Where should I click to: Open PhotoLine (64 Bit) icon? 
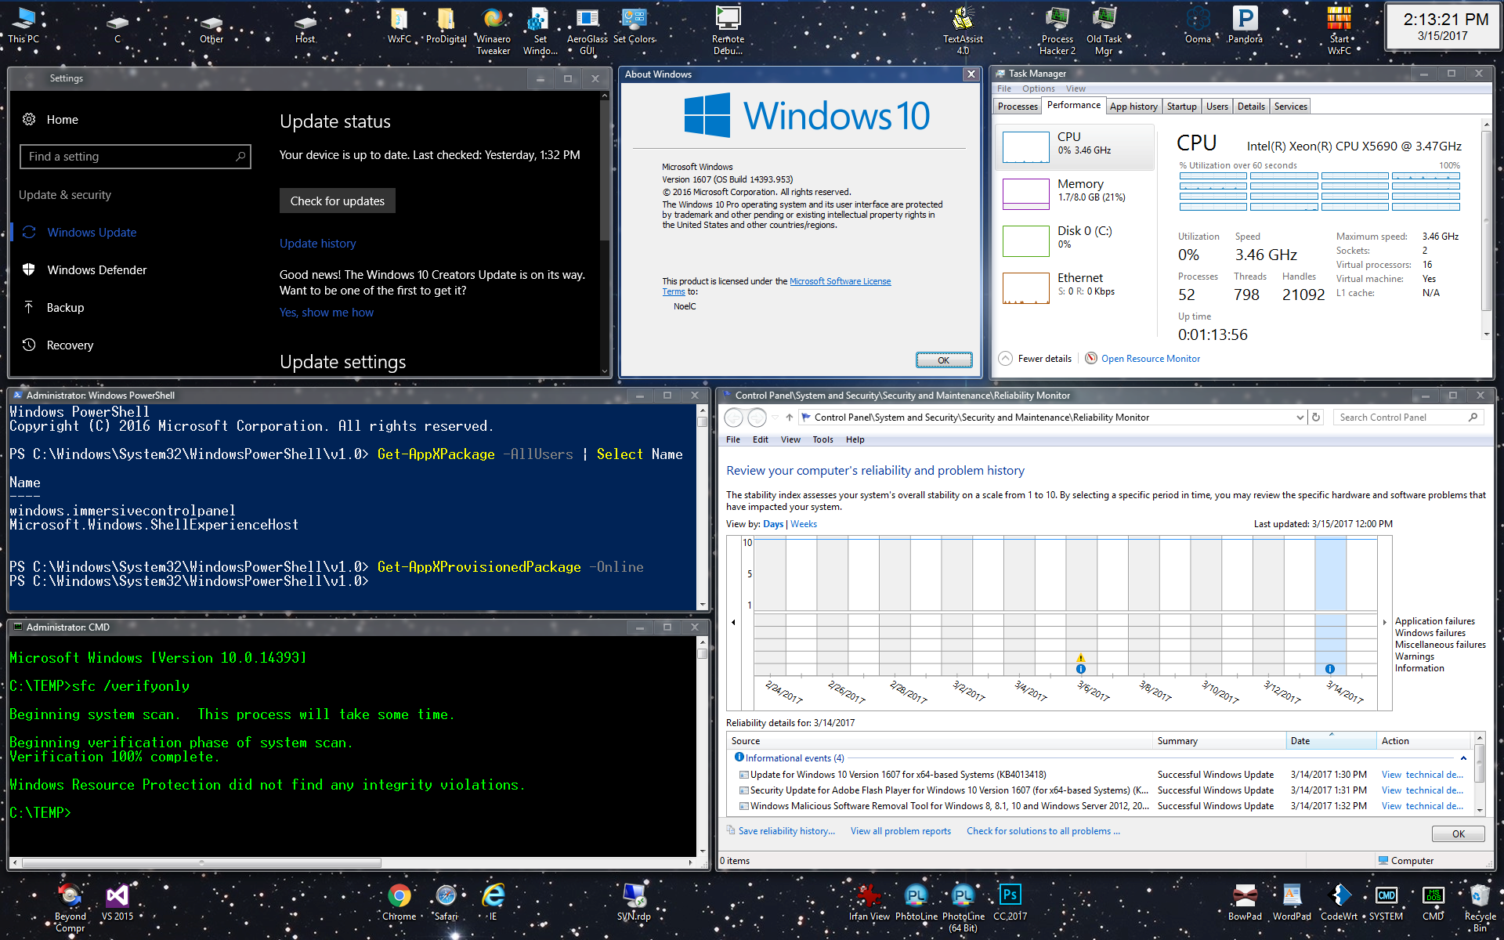coord(963,909)
